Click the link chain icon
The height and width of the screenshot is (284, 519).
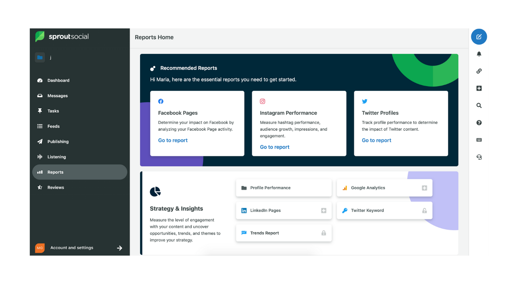pos(479,71)
